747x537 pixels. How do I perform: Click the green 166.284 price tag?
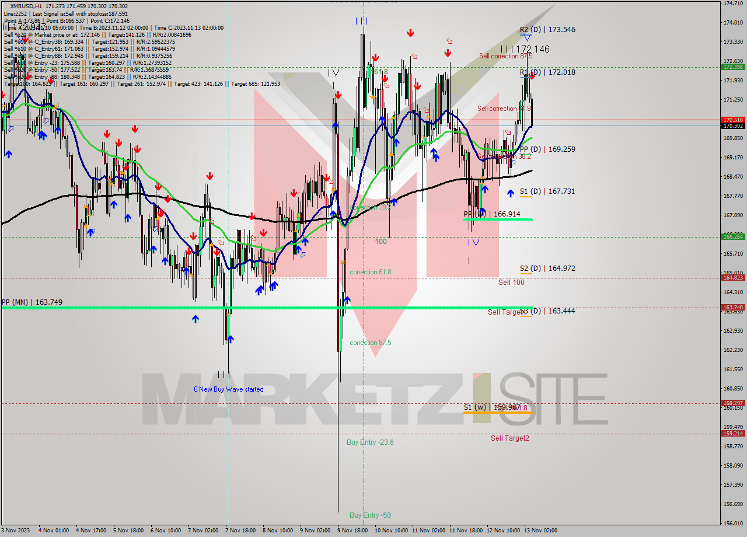(x=732, y=236)
